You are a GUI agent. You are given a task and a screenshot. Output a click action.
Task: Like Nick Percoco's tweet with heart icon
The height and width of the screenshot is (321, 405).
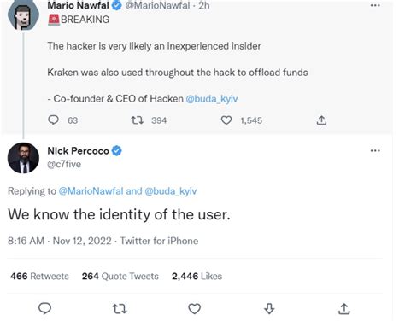point(195,309)
